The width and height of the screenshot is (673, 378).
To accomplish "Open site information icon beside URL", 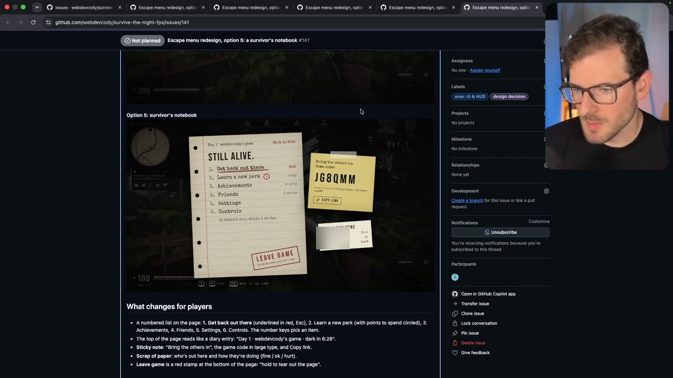I will click(x=48, y=22).
